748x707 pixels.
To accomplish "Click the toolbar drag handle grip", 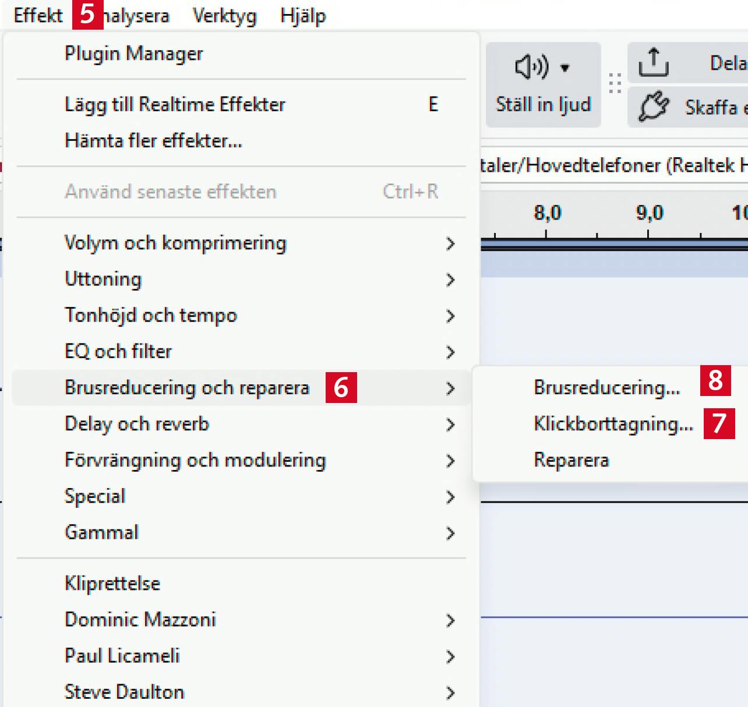I will click(615, 84).
